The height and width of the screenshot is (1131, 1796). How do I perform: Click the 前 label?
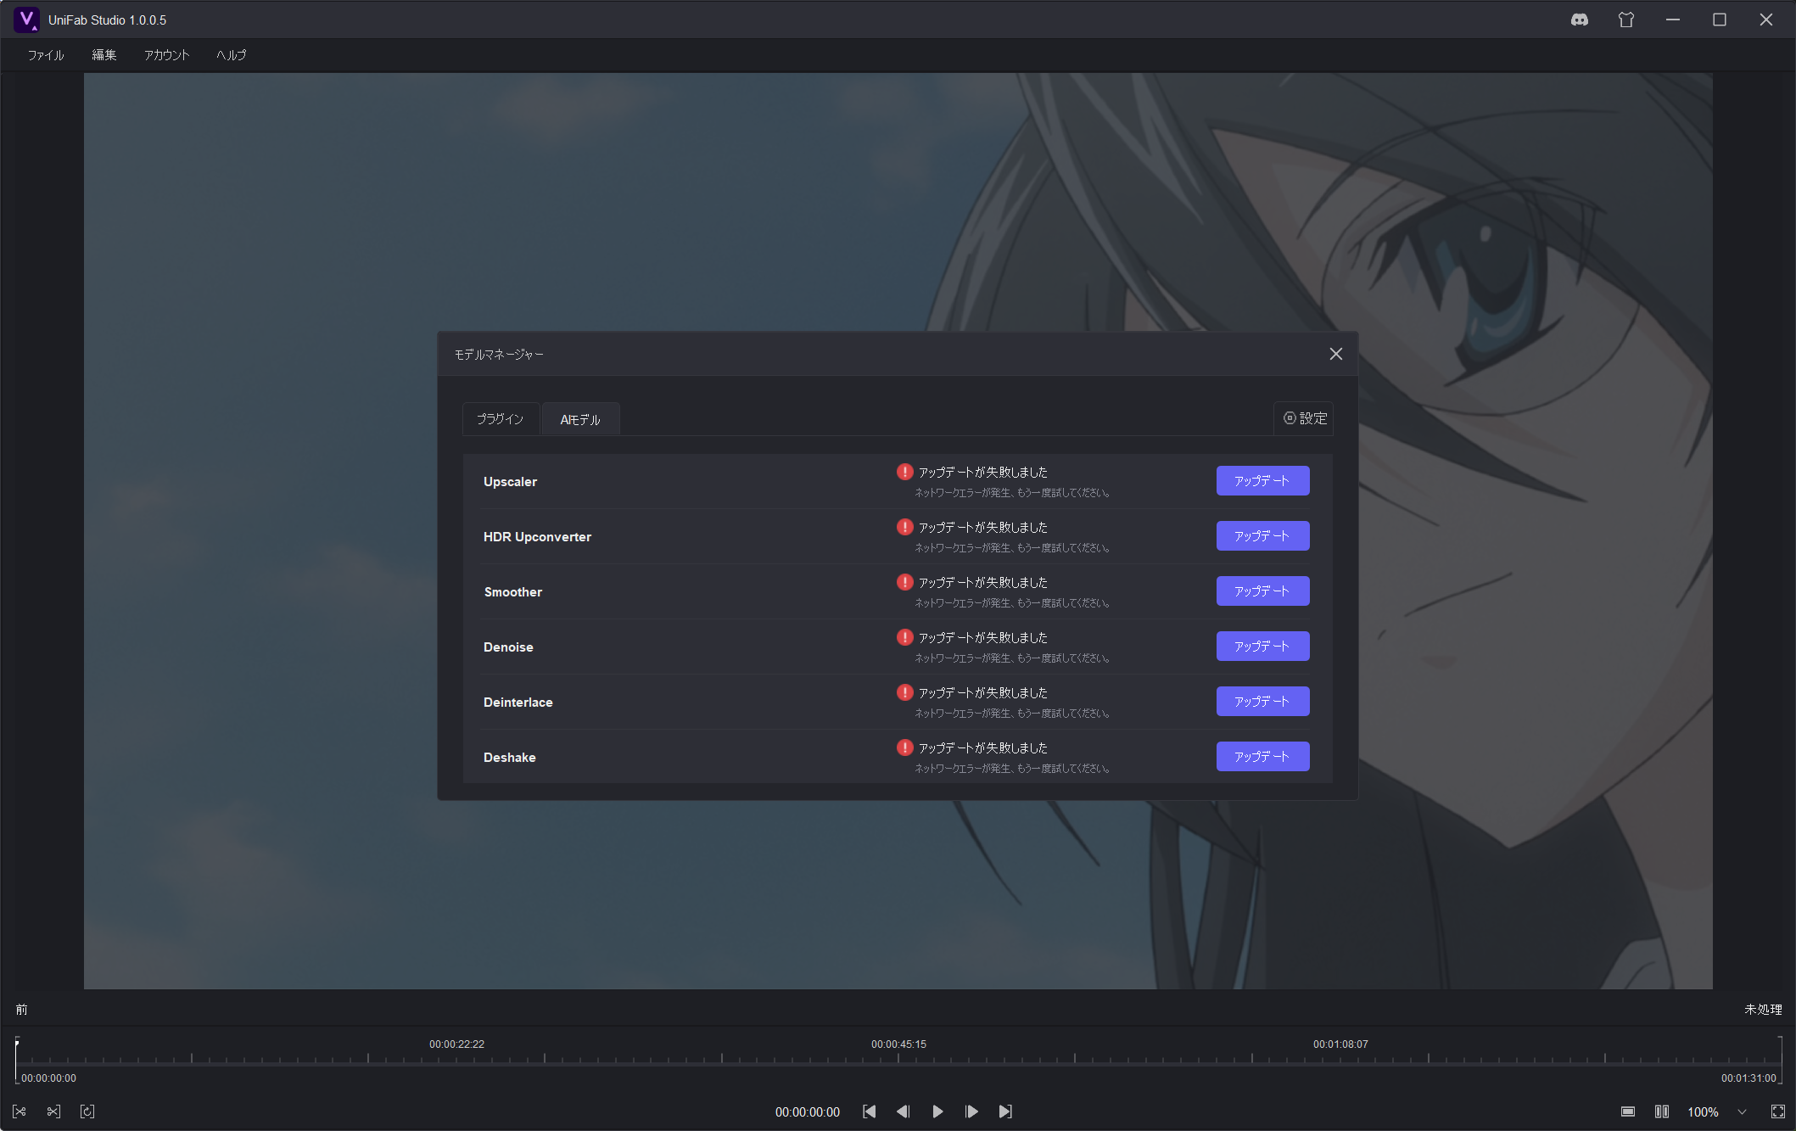click(x=21, y=1010)
